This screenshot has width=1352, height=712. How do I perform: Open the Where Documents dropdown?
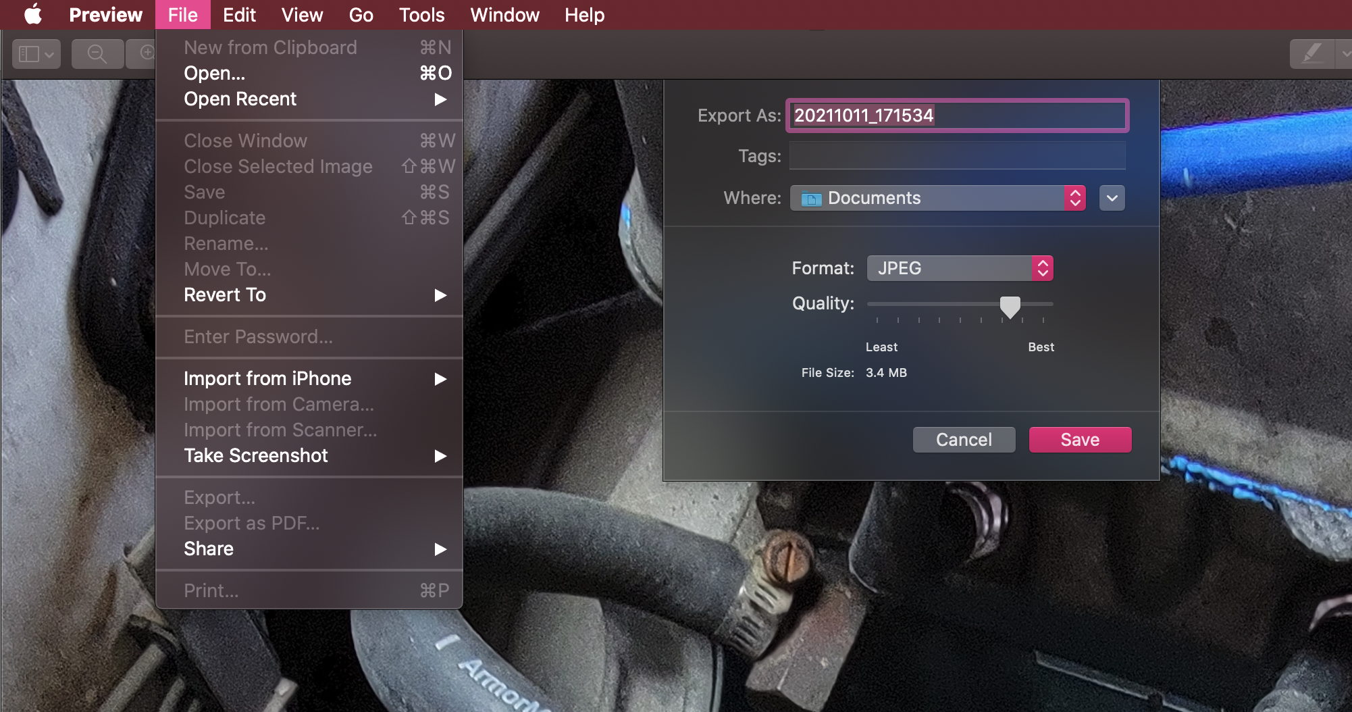pyautogui.click(x=938, y=198)
